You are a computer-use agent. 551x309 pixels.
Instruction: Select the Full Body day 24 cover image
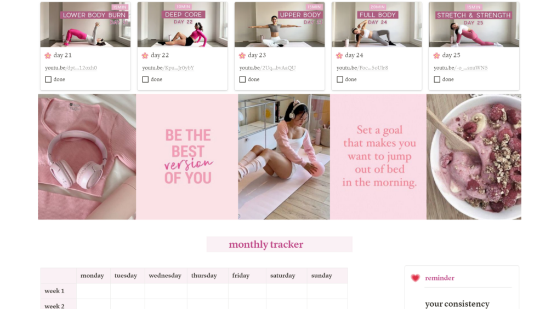(377, 25)
